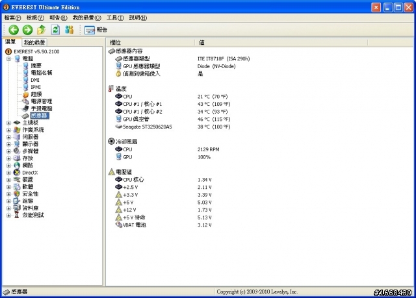Viewport: 416px width, 298px height.
Task: Click the 超頻 flame icon in tree
Action: (25, 94)
